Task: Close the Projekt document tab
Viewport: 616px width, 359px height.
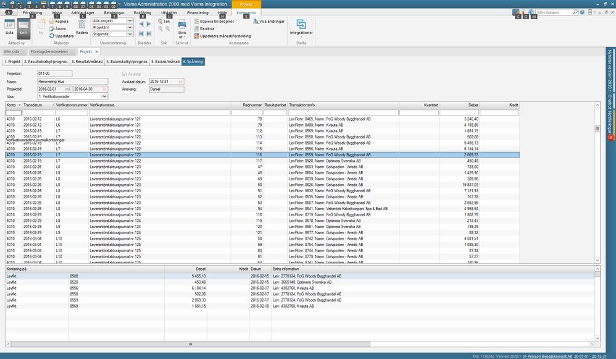Action: click(96, 52)
